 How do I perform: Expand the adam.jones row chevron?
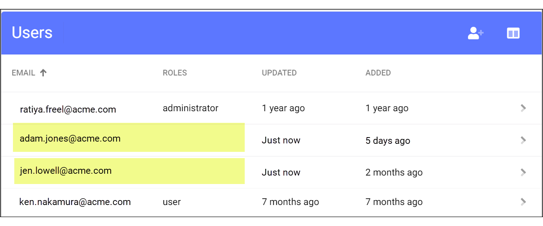tap(523, 140)
